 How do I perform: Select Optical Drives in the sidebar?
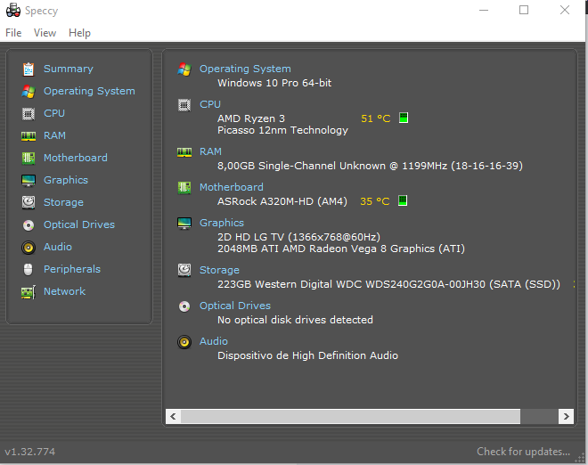(x=79, y=225)
